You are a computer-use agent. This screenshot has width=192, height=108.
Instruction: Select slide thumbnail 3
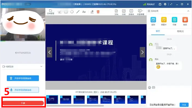pyautogui.click(x=79, y=100)
